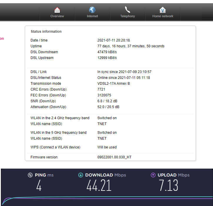The height and width of the screenshot is (206, 213).
Task: Switch to the Telephony tab label
Action: click(128, 16)
